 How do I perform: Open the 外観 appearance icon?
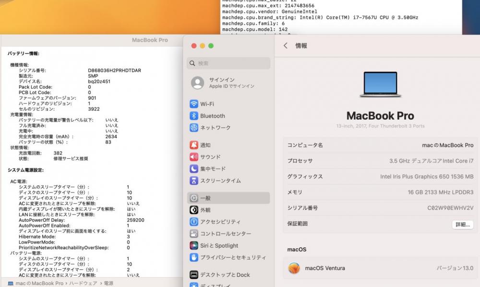(x=194, y=210)
